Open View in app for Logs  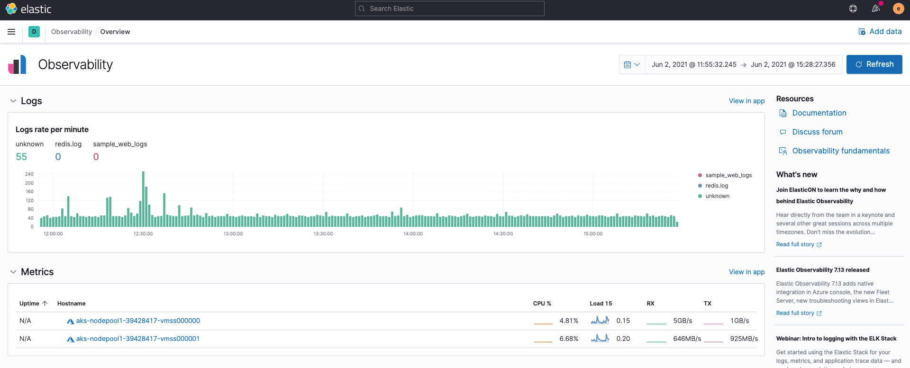click(x=746, y=101)
